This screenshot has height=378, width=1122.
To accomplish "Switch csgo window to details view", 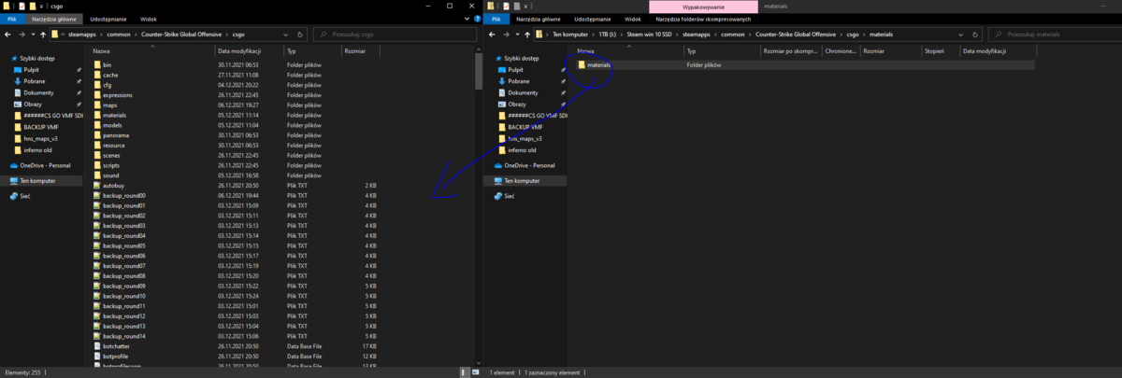I will [465, 372].
